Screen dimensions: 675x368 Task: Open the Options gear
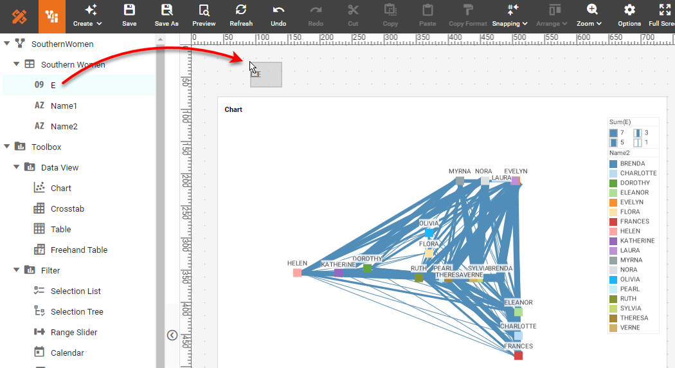click(629, 16)
